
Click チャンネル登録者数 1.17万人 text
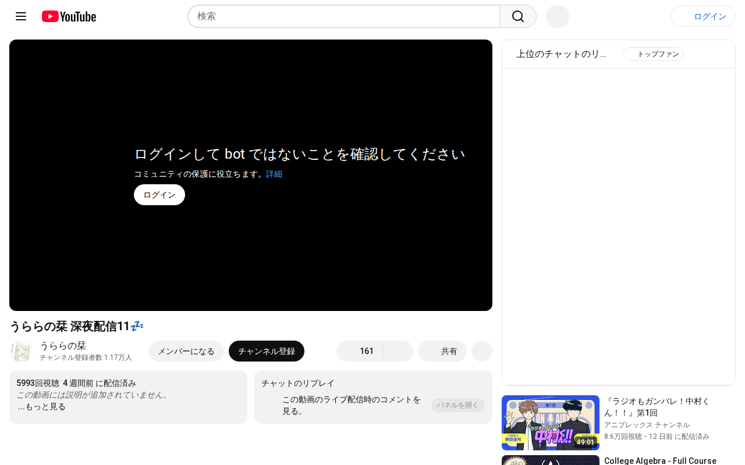pos(86,357)
